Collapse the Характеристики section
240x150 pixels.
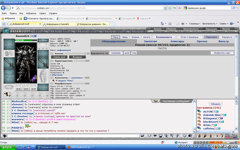(52, 61)
